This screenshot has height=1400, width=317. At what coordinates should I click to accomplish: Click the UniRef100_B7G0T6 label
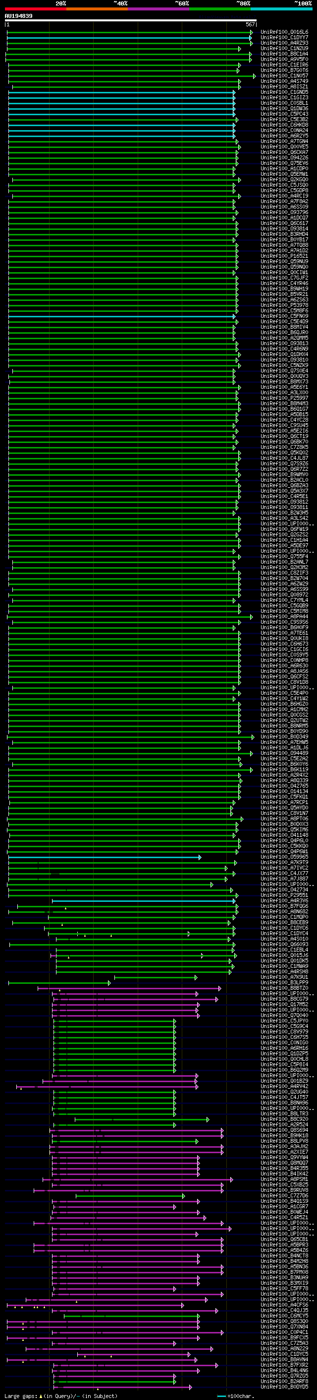pyautogui.click(x=284, y=70)
